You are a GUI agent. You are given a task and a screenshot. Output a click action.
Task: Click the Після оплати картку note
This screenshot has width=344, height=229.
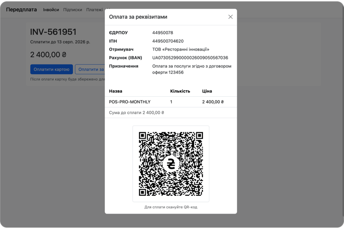coord(68,79)
